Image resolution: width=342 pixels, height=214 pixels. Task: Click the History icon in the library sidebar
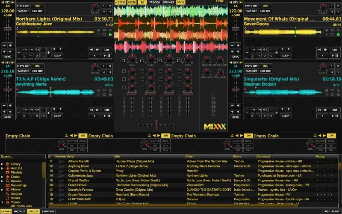point(7,189)
